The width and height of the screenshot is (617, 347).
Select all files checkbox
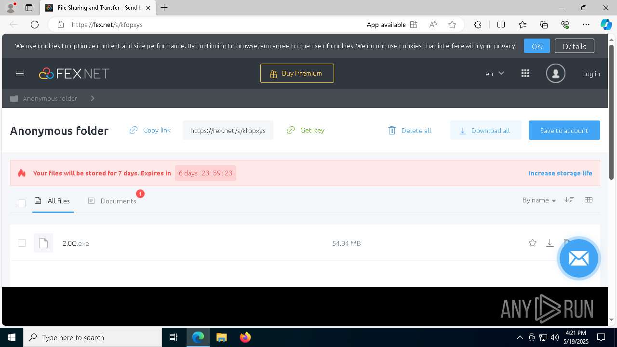[22, 203]
